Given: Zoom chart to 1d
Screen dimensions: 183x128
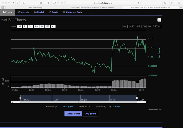Looking at the screenshot, I should (19, 27).
